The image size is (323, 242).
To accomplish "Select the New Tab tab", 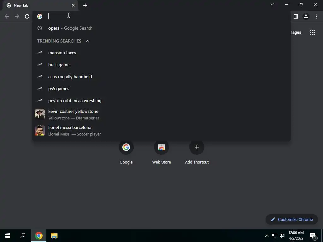I will coord(40,5).
